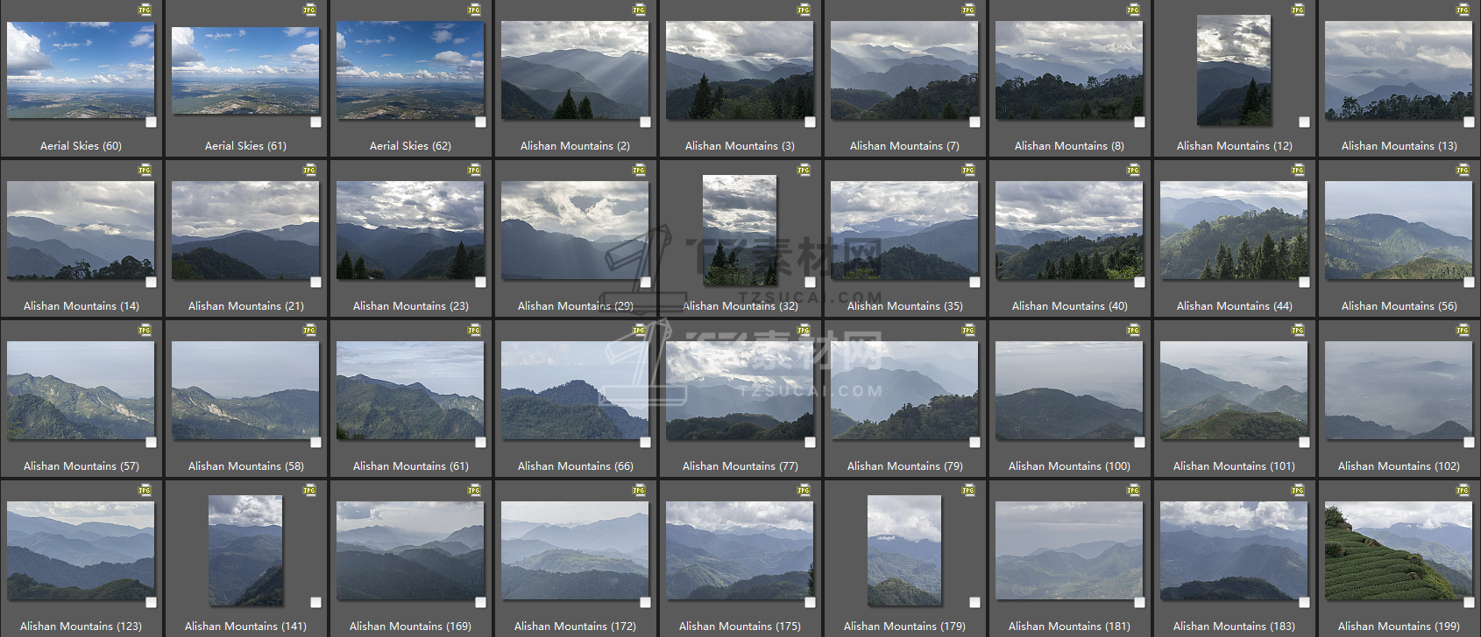The height and width of the screenshot is (637, 1481).
Task: Select the checkbox on Alishan Mountains (66)
Action: click(645, 443)
